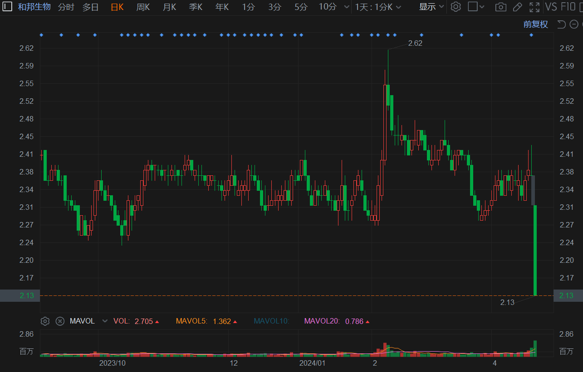This screenshot has height=372, width=583.
Task: Click the MAVOL5 value 1.362
Action: (222, 321)
